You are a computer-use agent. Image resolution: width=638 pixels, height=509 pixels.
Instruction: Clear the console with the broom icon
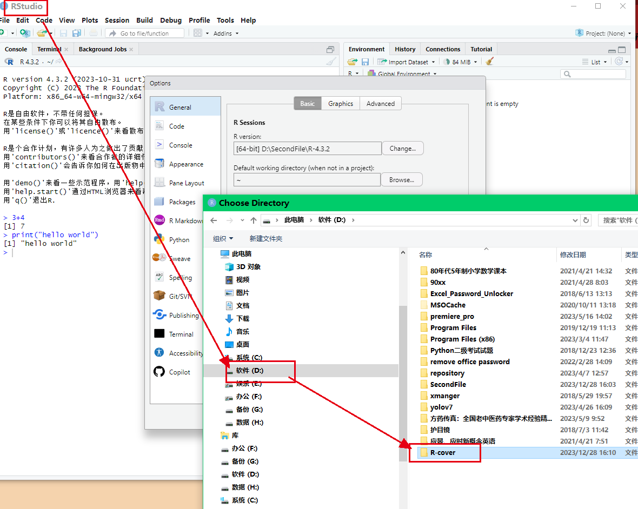point(331,62)
